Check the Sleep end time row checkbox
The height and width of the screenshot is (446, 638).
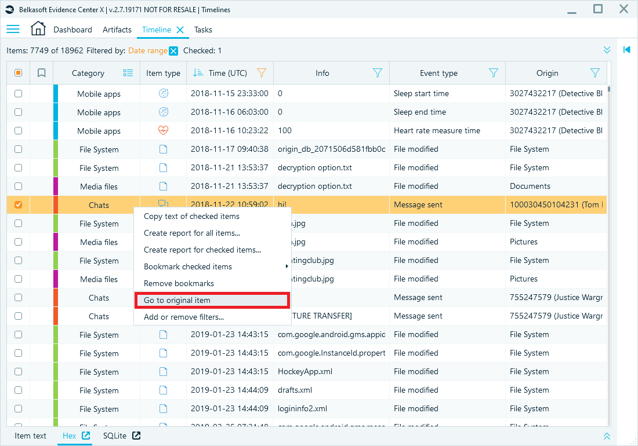point(19,112)
